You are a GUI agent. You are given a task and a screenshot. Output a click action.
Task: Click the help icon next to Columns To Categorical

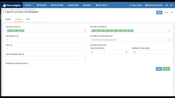[112, 36]
